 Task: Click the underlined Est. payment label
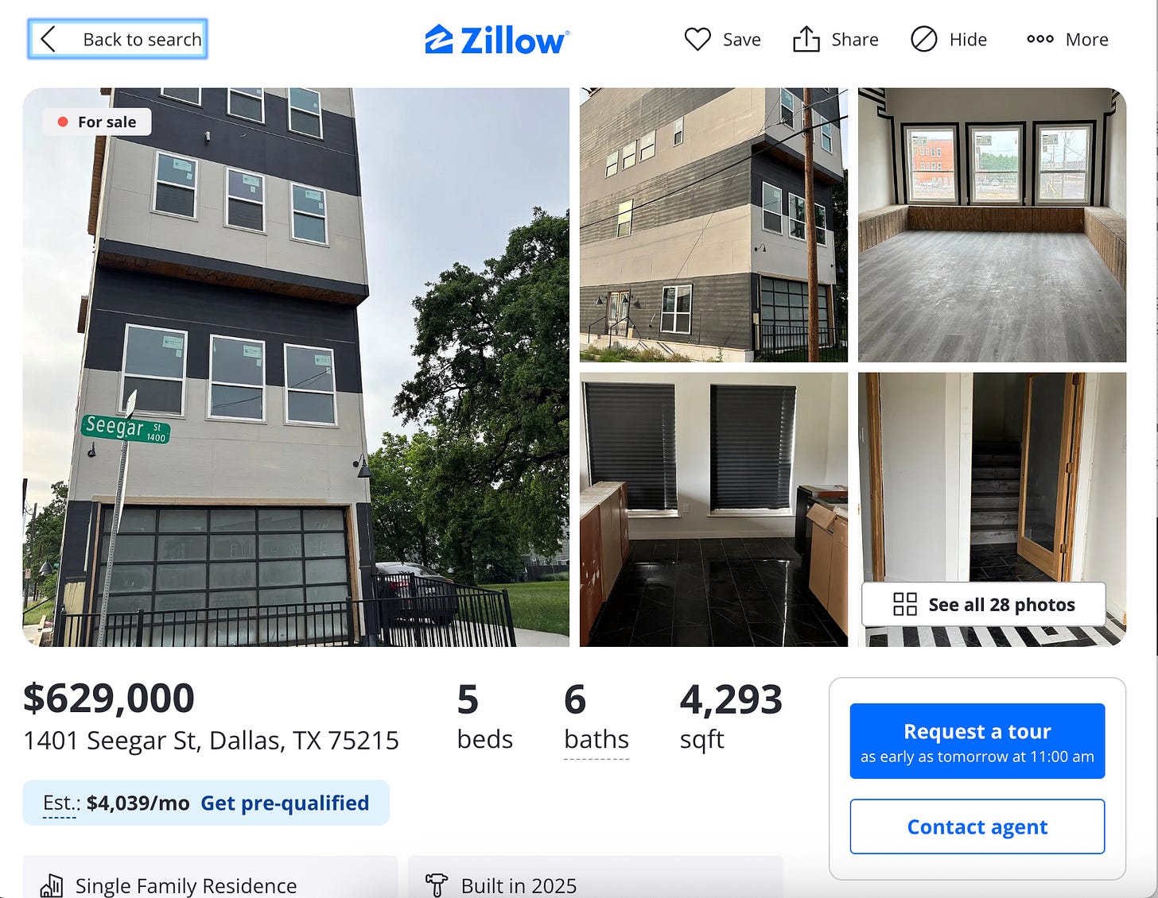(x=61, y=803)
